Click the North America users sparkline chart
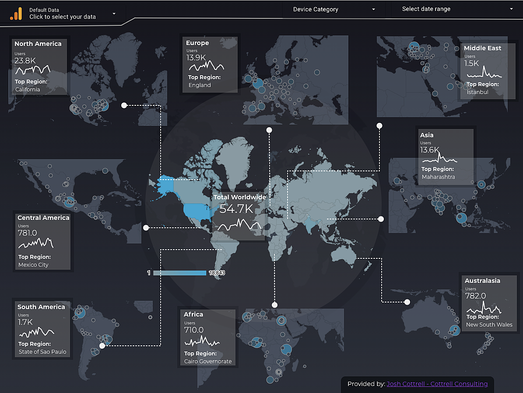Viewport: 523px width, 393px height. click(x=33, y=70)
